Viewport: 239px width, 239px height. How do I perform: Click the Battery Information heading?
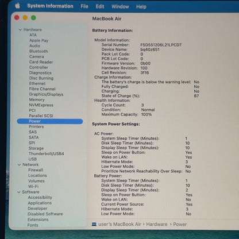[113, 30]
